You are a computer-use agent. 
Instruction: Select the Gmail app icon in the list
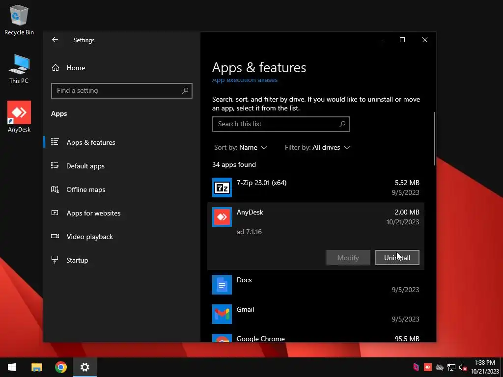tap(222, 314)
